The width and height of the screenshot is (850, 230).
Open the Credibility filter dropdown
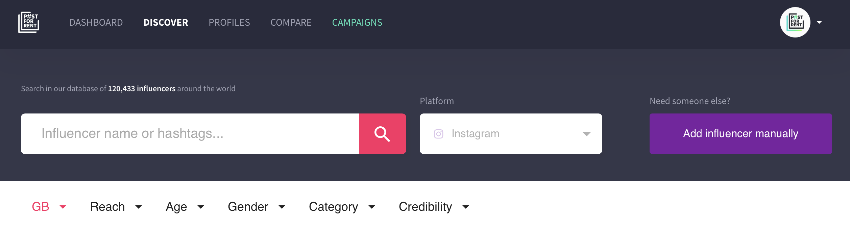(x=434, y=207)
